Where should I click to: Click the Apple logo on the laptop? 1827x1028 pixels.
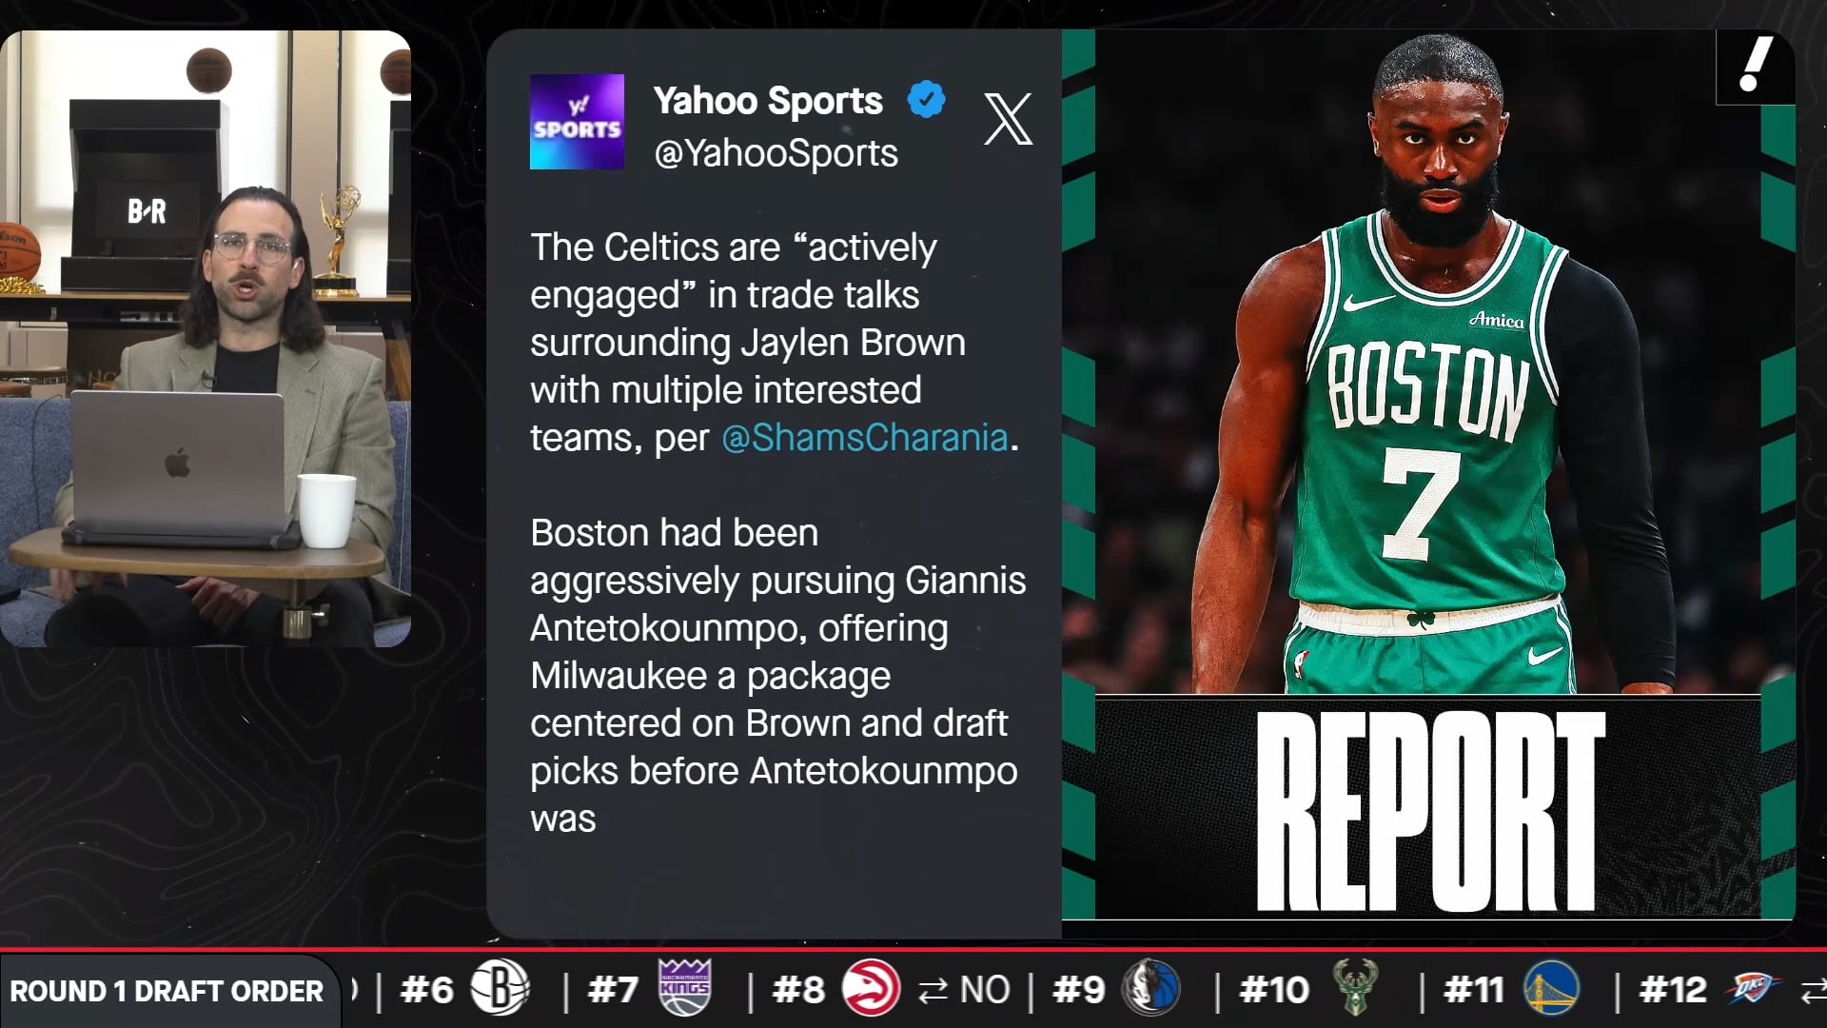coord(178,464)
